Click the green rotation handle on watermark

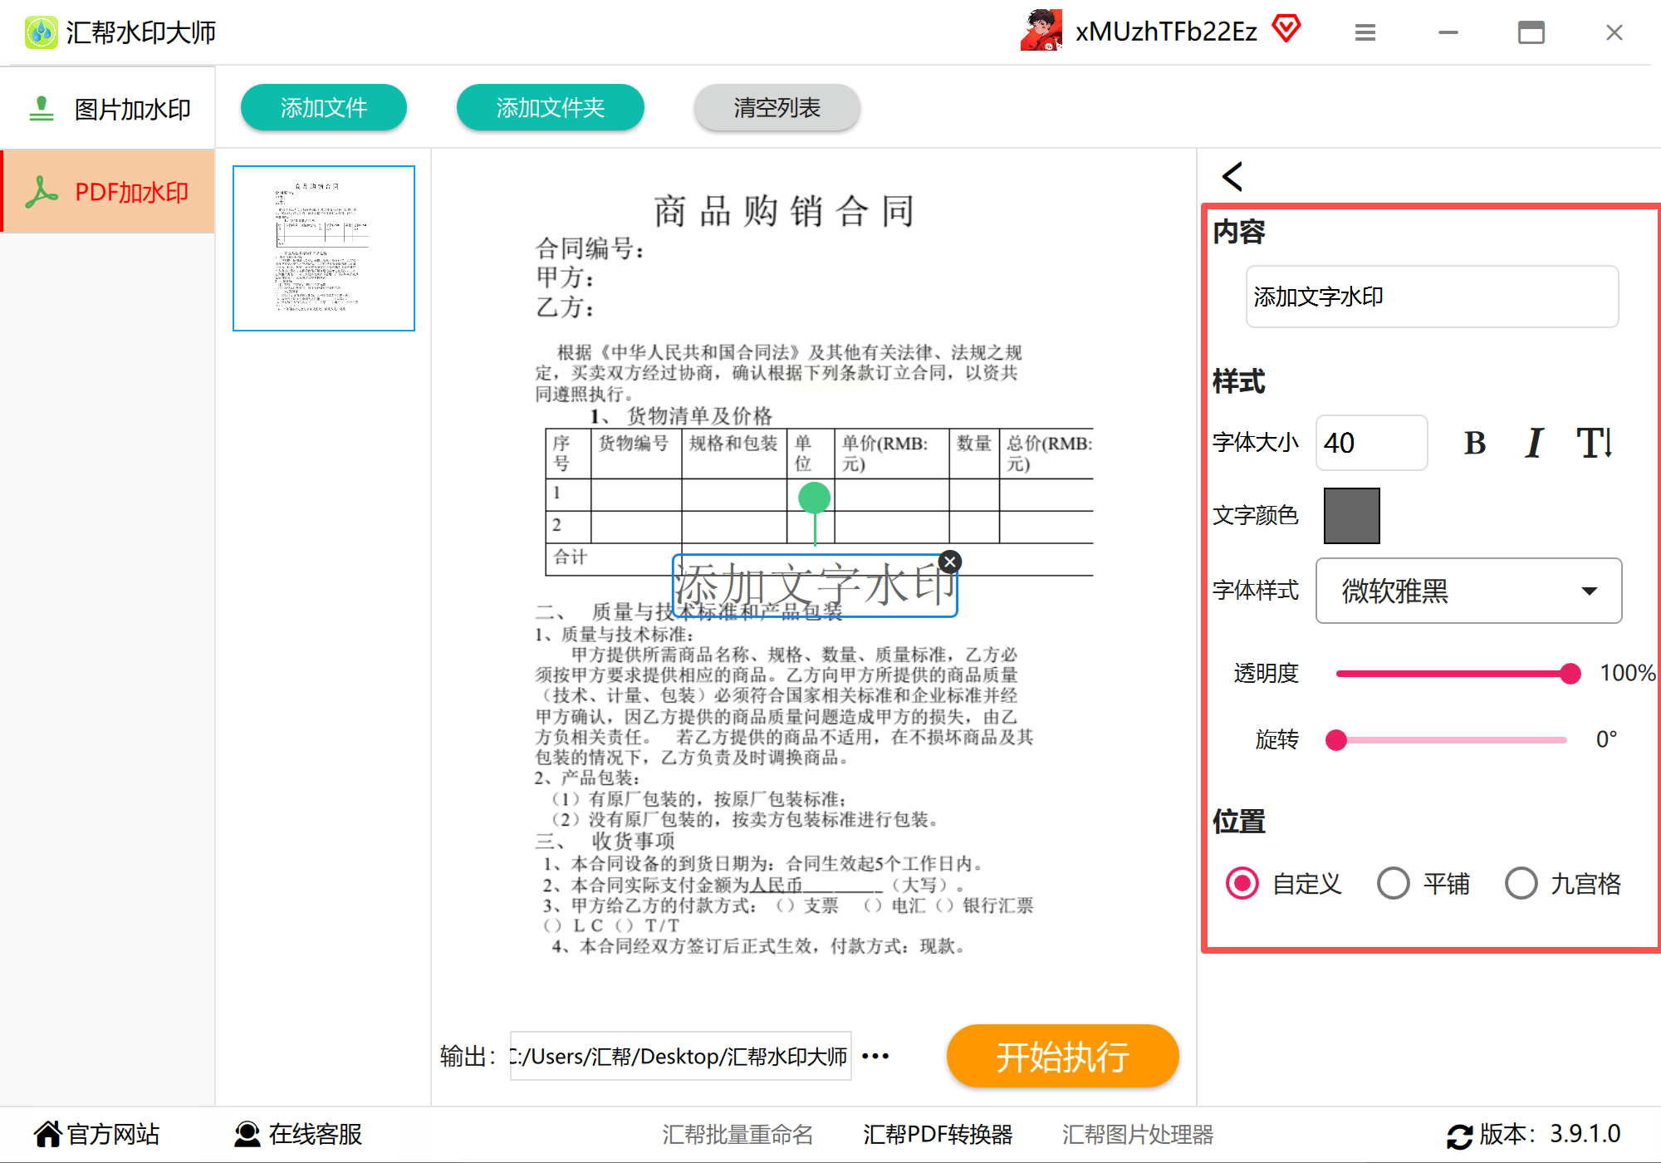click(814, 498)
